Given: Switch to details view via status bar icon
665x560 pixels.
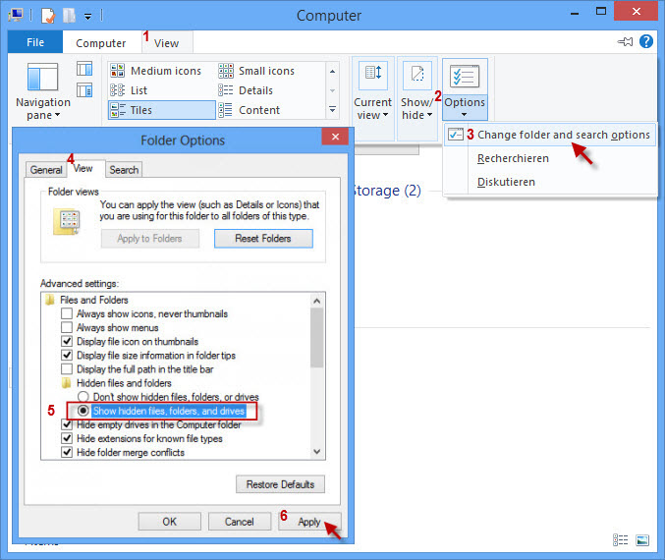Looking at the screenshot, I should coord(621,540).
